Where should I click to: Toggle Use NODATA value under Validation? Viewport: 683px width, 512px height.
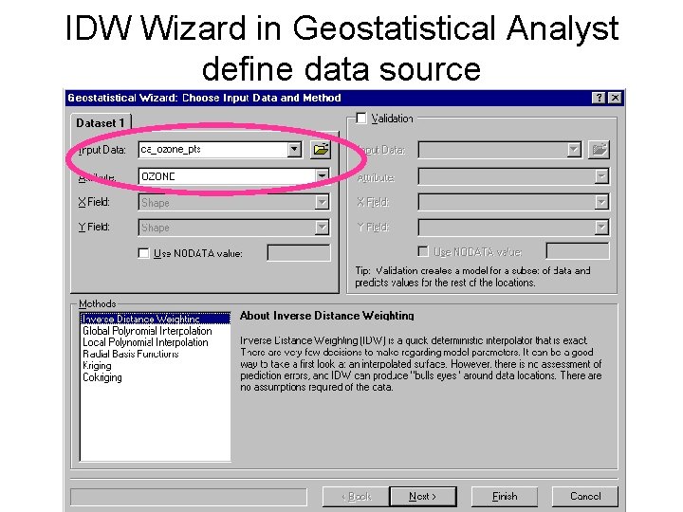point(423,251)
